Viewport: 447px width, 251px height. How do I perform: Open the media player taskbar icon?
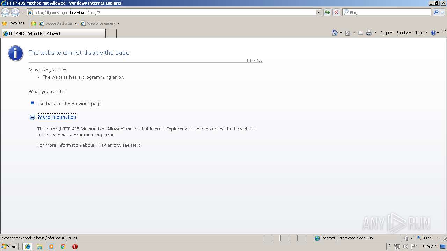pos(51,246)
